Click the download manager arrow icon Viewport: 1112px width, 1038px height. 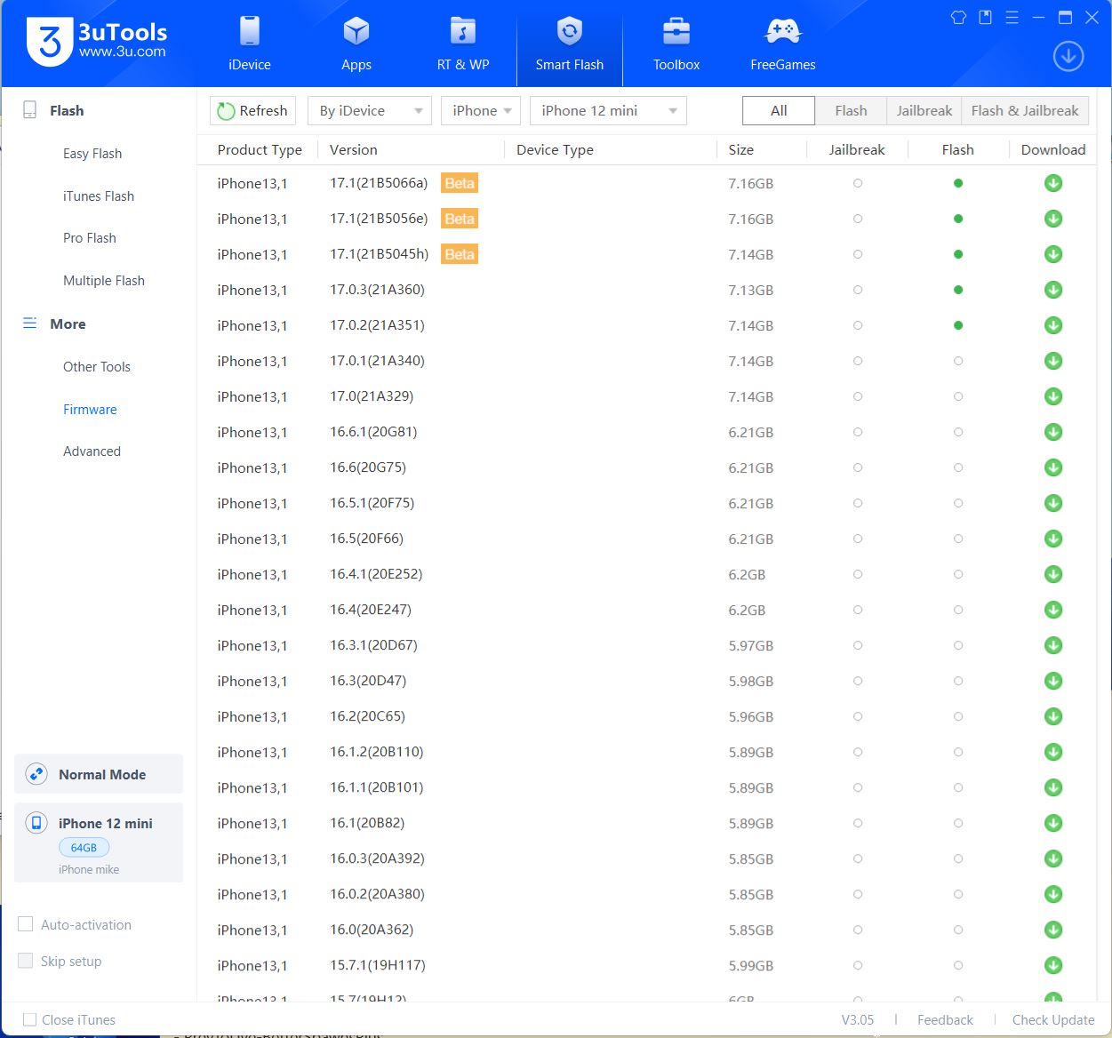click(1068, 57)
